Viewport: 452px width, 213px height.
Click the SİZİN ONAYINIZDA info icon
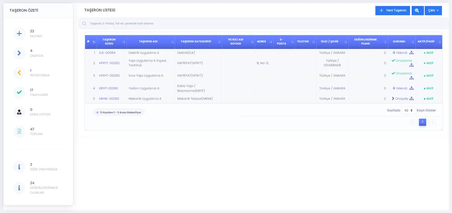pos(19,167)
